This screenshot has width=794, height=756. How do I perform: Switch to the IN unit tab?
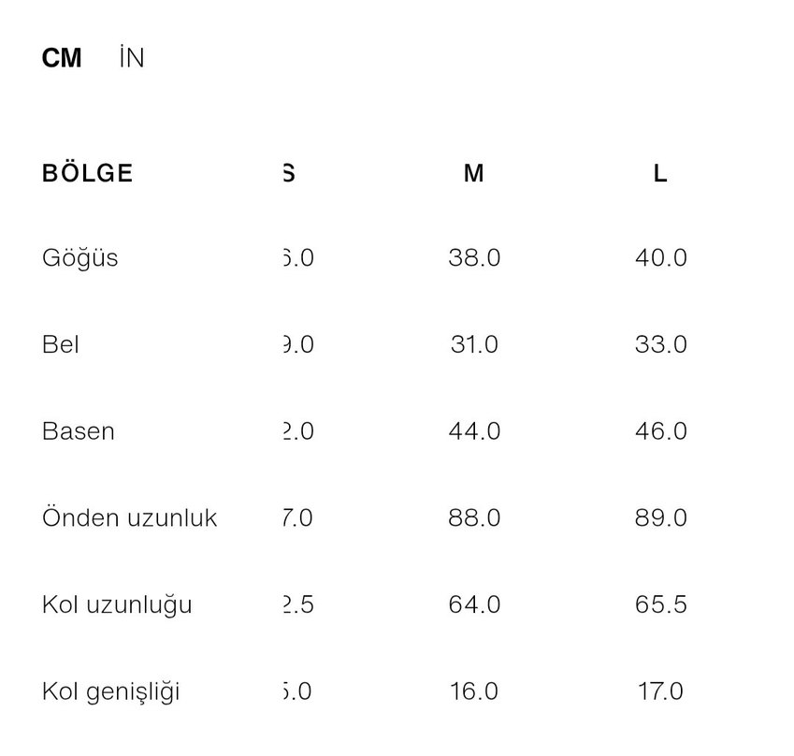(x=132, y=58)
